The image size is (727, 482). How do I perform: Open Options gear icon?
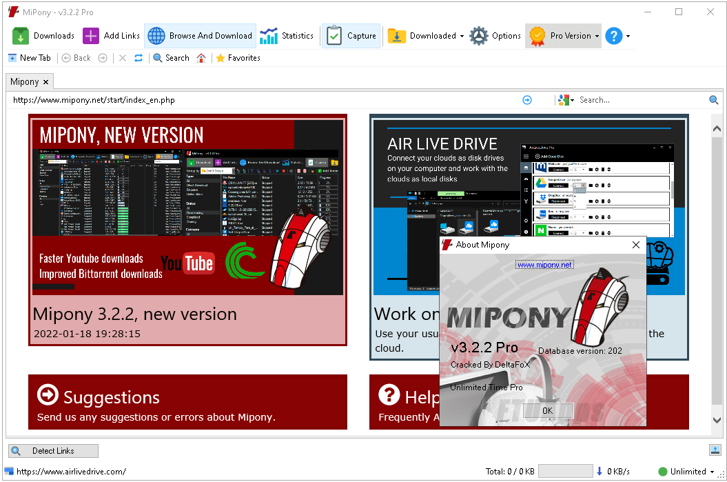click(x=478, y=36)
